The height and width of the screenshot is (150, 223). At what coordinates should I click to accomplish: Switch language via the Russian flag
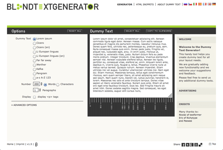(185, 4)
